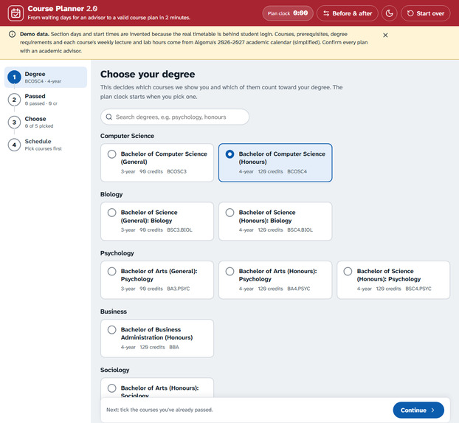Click the 'Course Planner 2.0' title
The width and height of the screenshot is (459, 423).
62,9
